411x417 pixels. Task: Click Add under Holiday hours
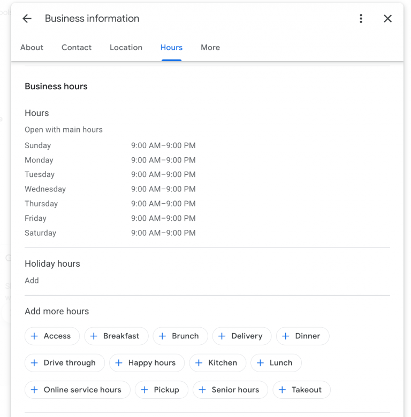(x=32, y=281)
